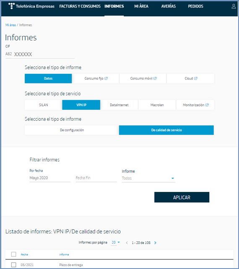Check the 05/2021 Plazo de entrega row
Viewport: 239px width, 269px height.
(13, 265)
